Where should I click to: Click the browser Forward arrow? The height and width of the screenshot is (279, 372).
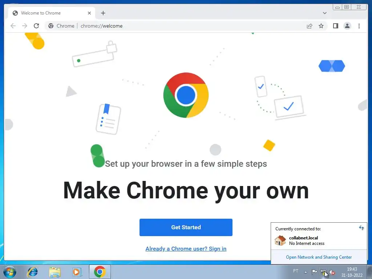25,26
